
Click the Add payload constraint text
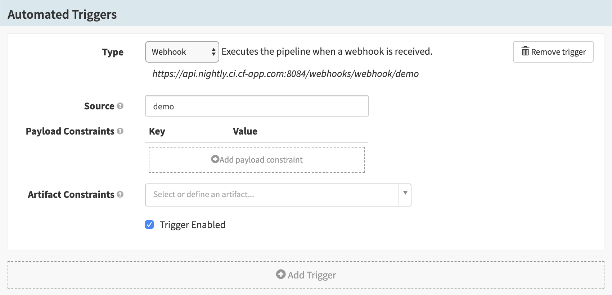[261, 160]
